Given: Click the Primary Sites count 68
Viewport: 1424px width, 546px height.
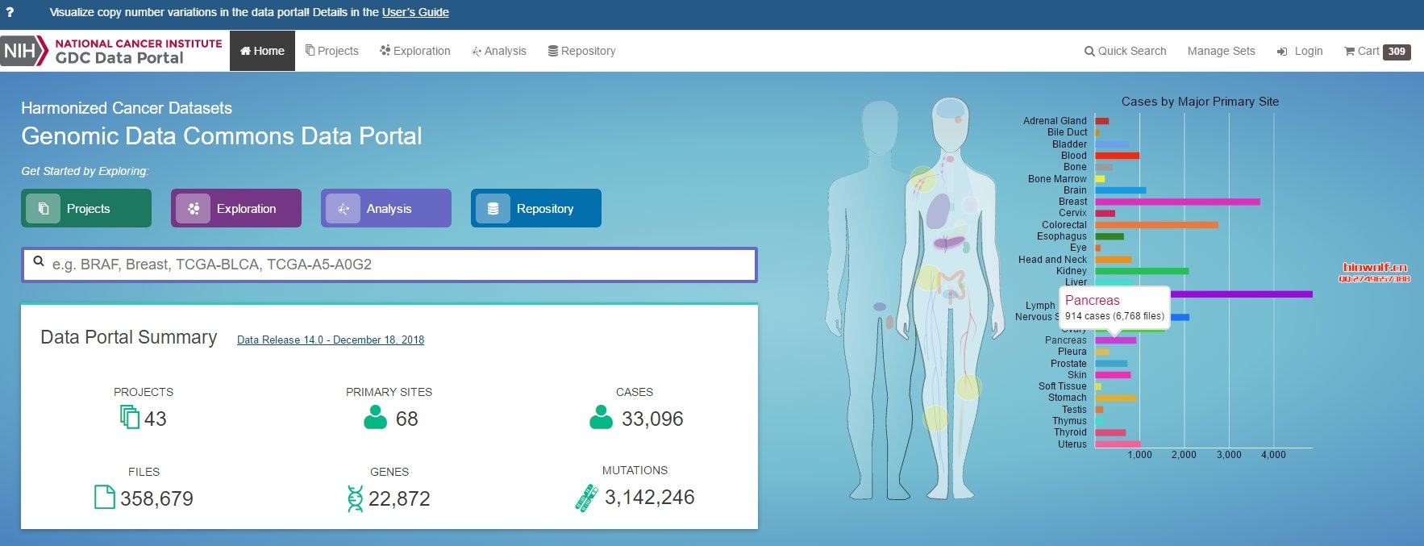Looking at the screenshot, I should click(x=407, y=419).
